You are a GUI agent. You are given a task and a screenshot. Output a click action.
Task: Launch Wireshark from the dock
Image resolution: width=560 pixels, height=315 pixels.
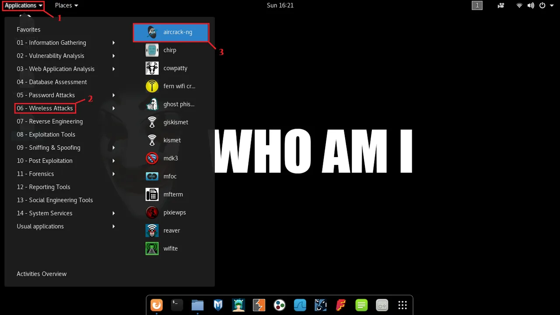pos(300,304)
